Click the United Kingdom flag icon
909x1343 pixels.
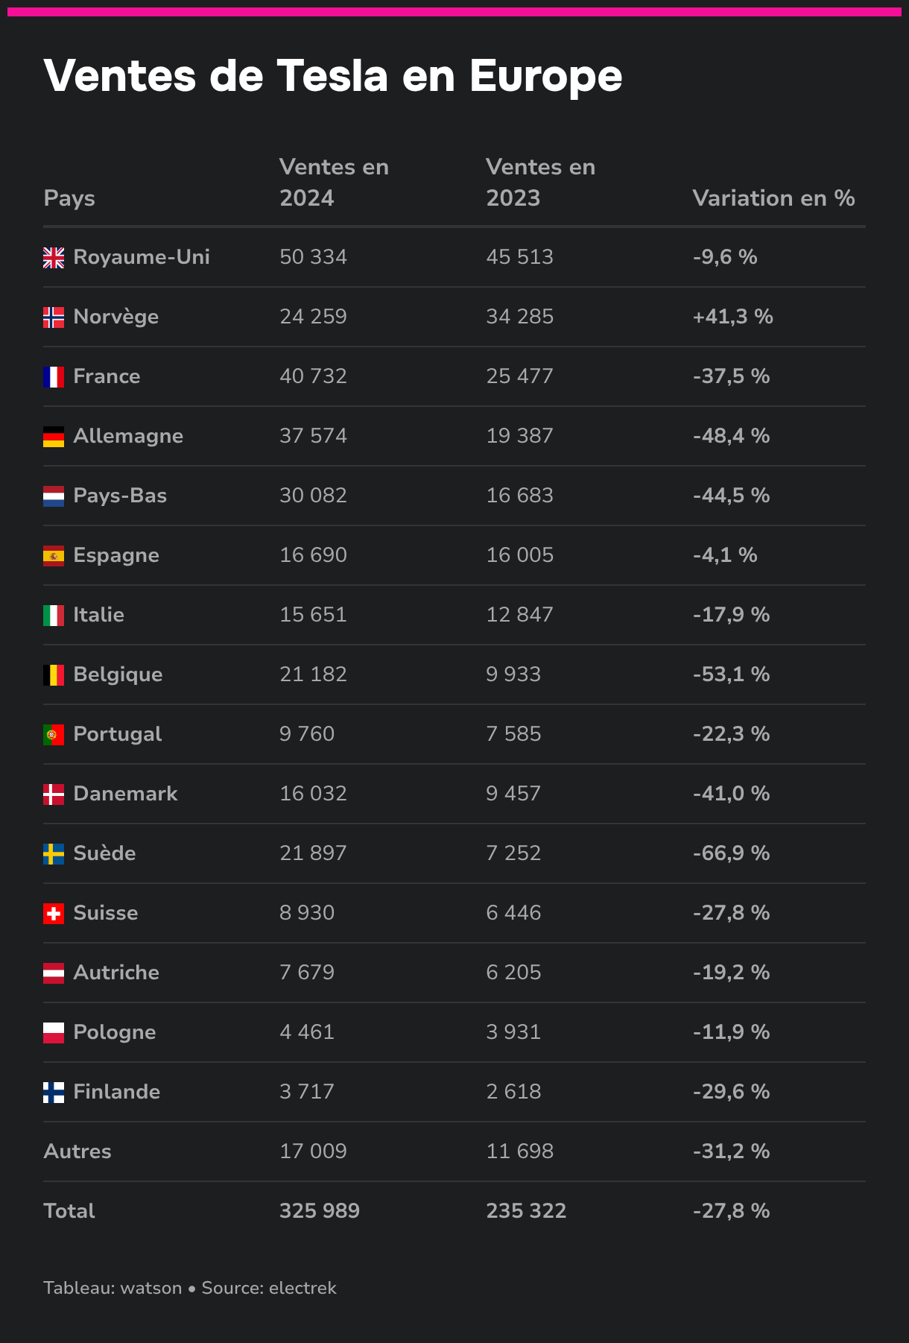[x=54, y=258]
